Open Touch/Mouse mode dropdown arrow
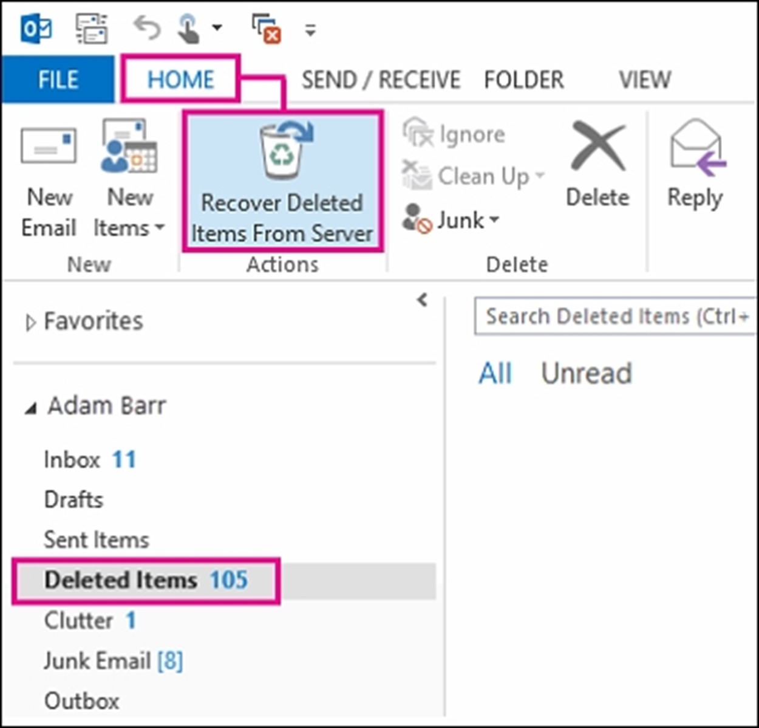 pyautogui.click(x=217, y=27)
